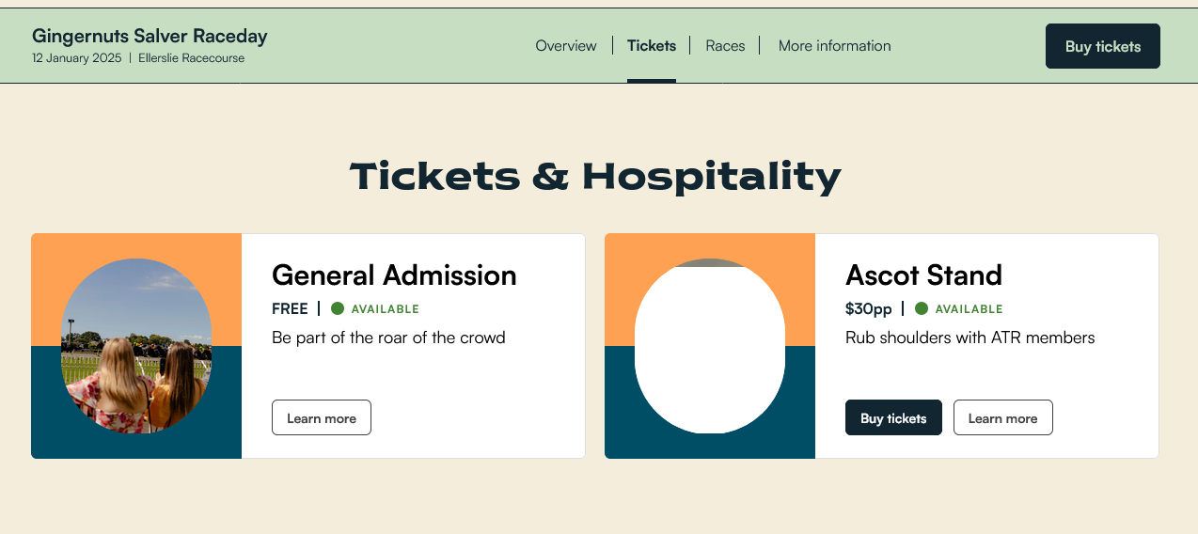Click the Ellerslie Racecourse venue text
Image resolution: width=1198 pixels, height=534 pixels.
point(191,58)
